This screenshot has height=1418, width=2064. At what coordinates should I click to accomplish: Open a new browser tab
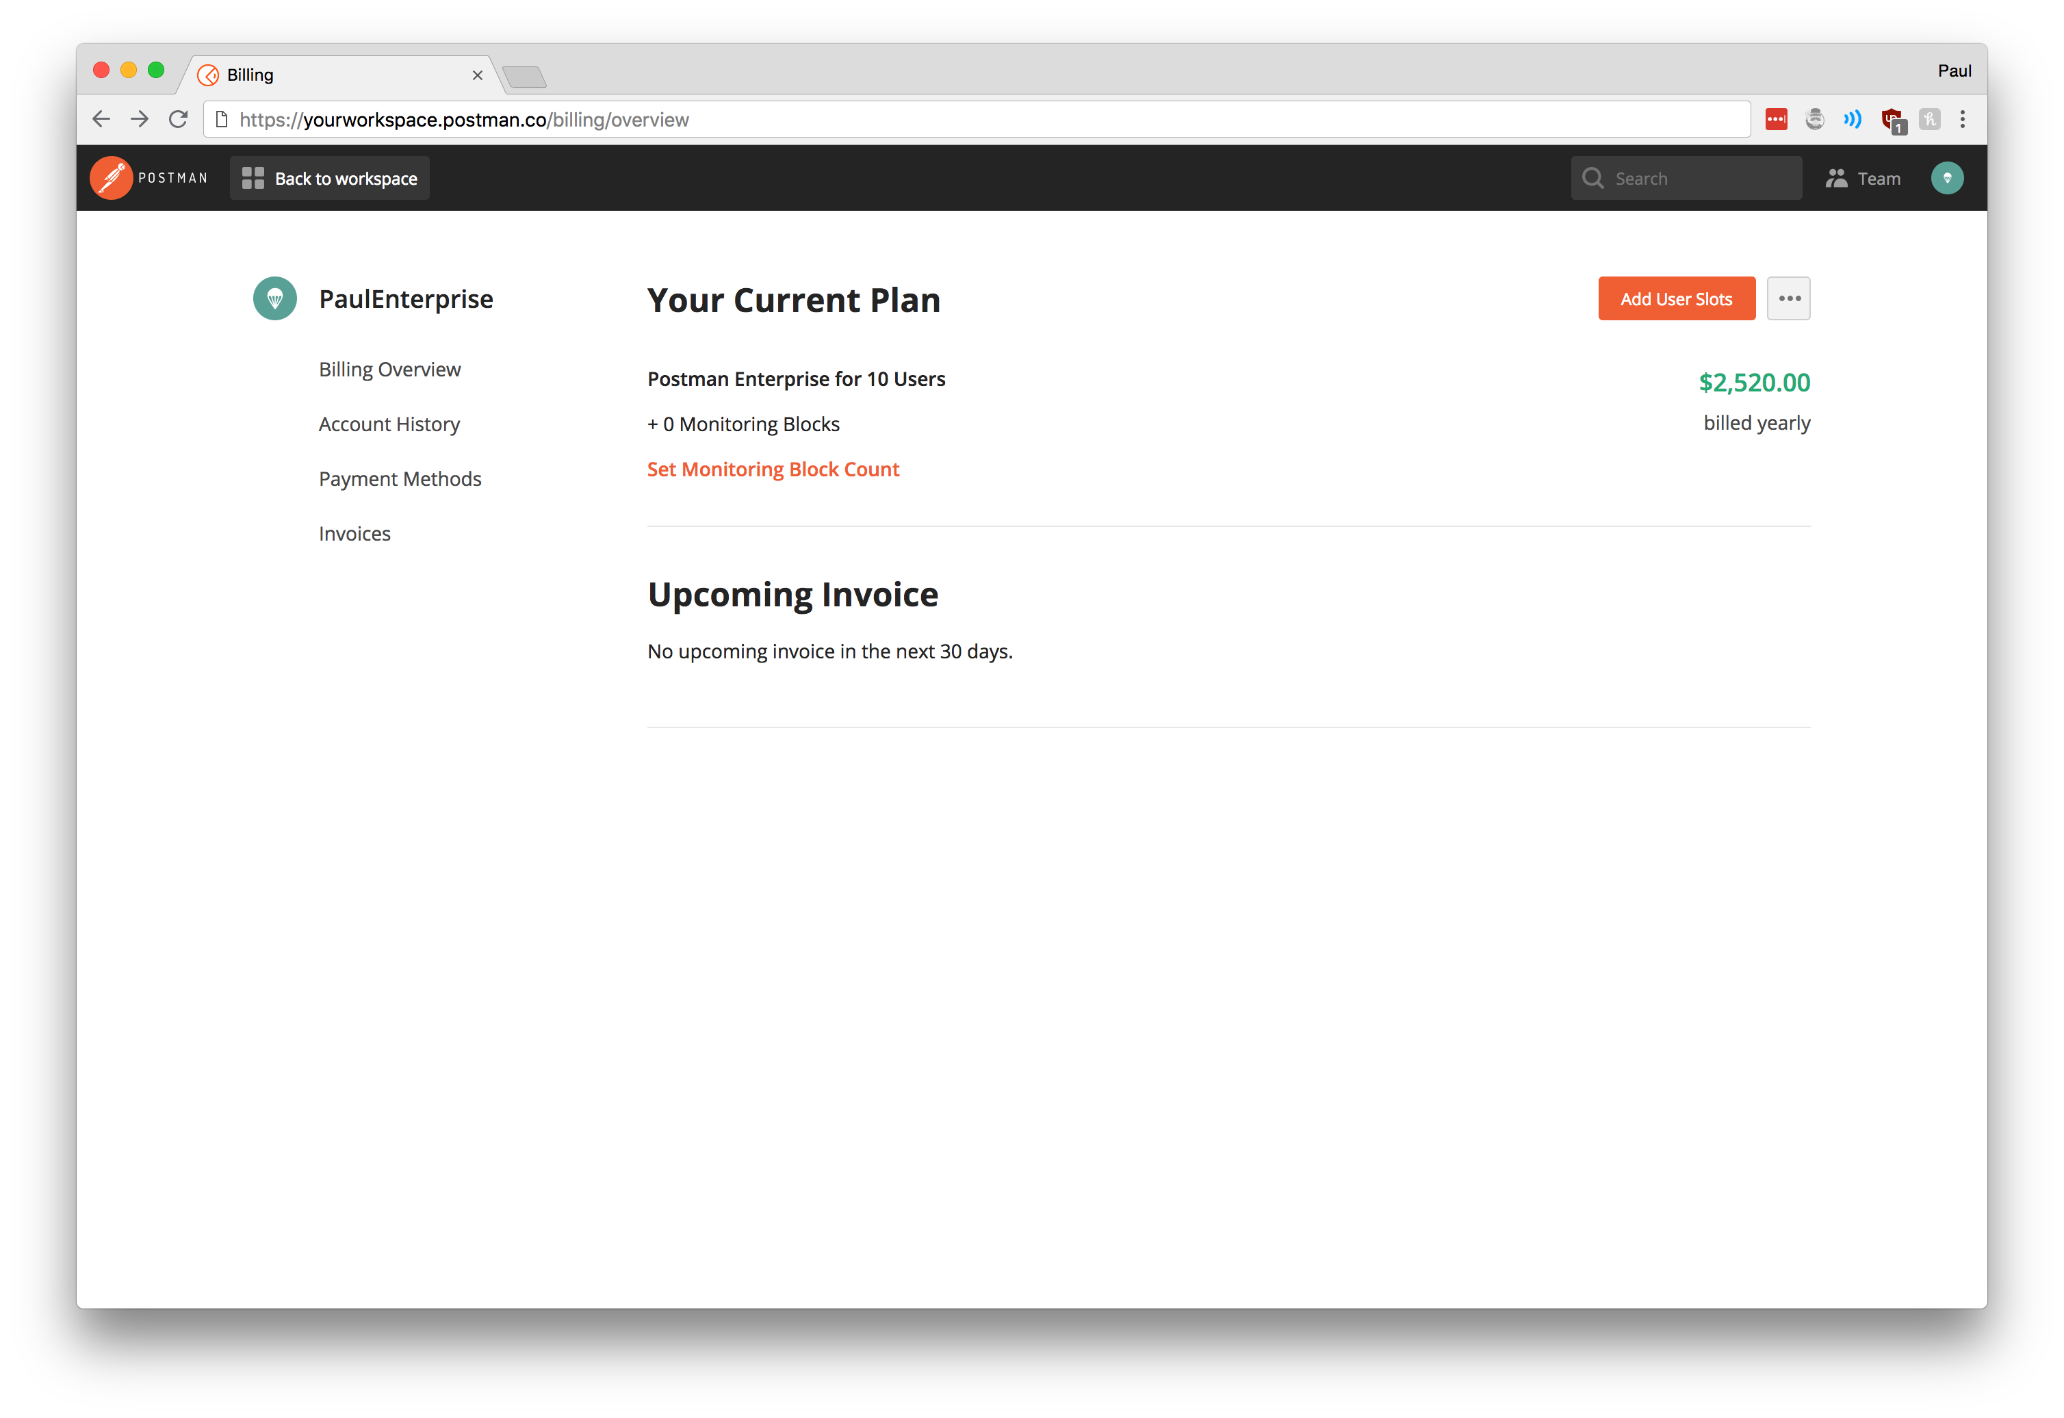525,77
